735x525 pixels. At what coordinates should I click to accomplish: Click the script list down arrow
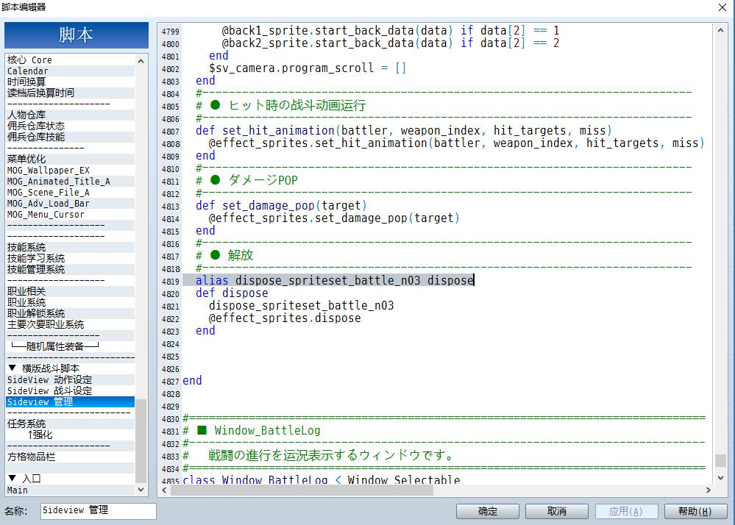pyautogui.click(x=141, y=490)
